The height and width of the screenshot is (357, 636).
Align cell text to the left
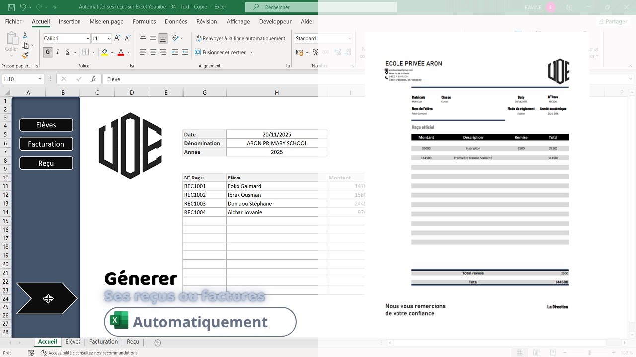(143, 52)
